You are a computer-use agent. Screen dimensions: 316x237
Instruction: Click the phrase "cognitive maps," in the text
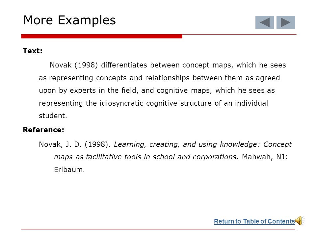[x=184, y=91]
